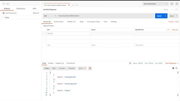Click the network globe icon near Status
The height and width of the screenshot is (101, 180).
tap(130, 63)
